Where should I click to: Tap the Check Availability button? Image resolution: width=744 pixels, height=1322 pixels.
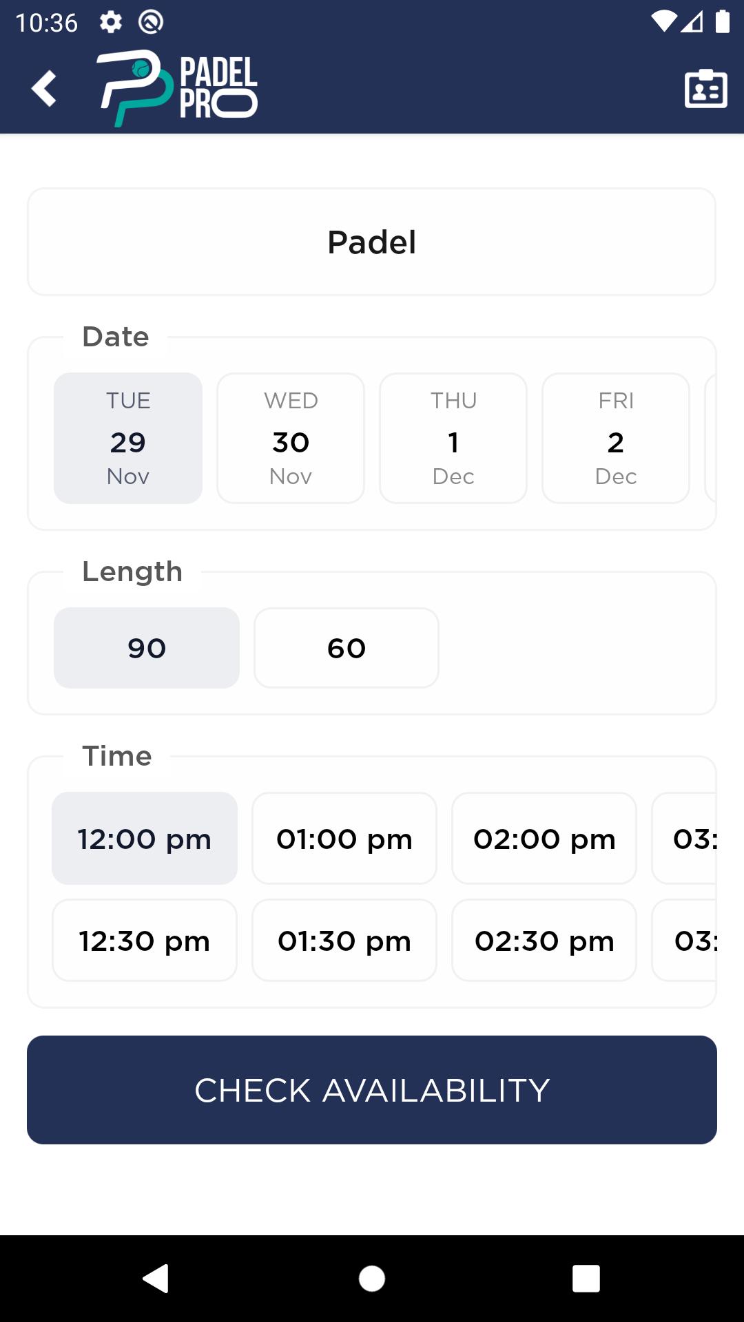372,1090
